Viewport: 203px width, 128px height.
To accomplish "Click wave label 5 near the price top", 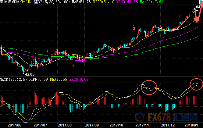I will click(179, 15).
